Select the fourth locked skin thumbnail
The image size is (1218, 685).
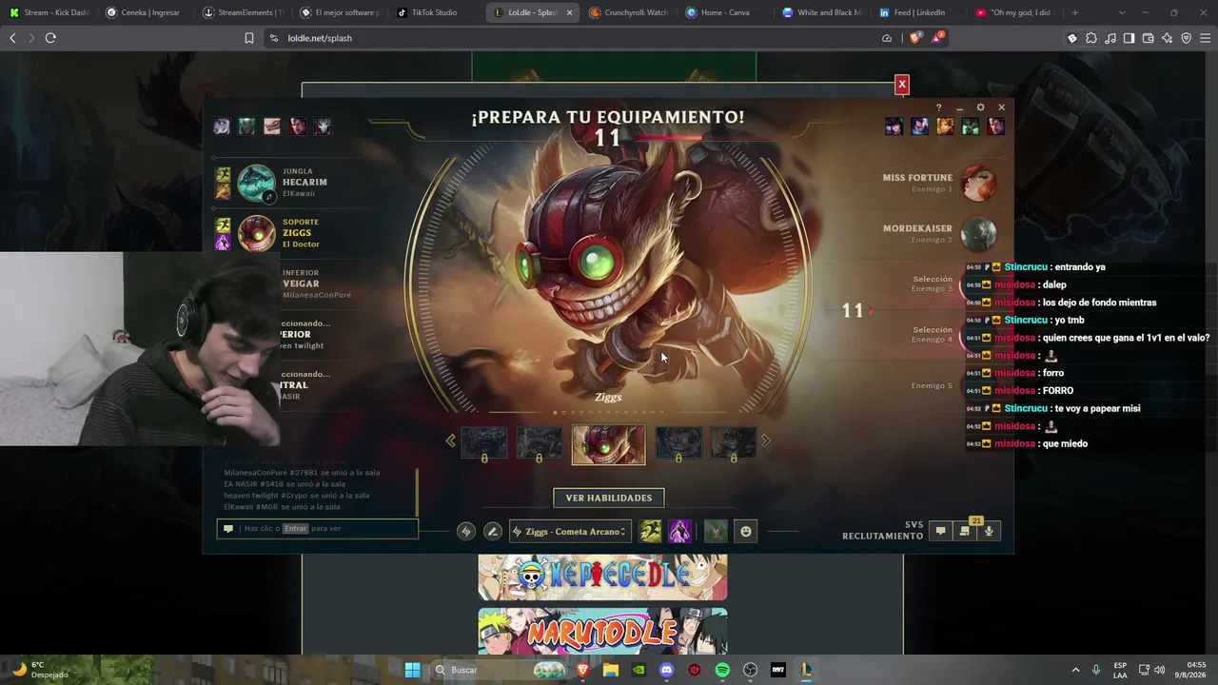point(678,443)
